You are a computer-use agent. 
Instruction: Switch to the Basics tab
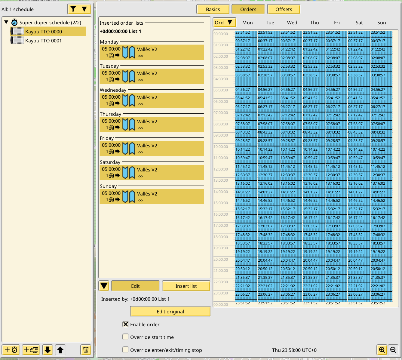point(213,9)
